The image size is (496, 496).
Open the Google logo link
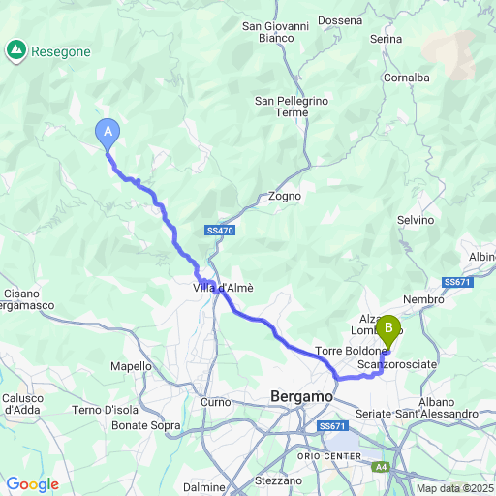33,484
